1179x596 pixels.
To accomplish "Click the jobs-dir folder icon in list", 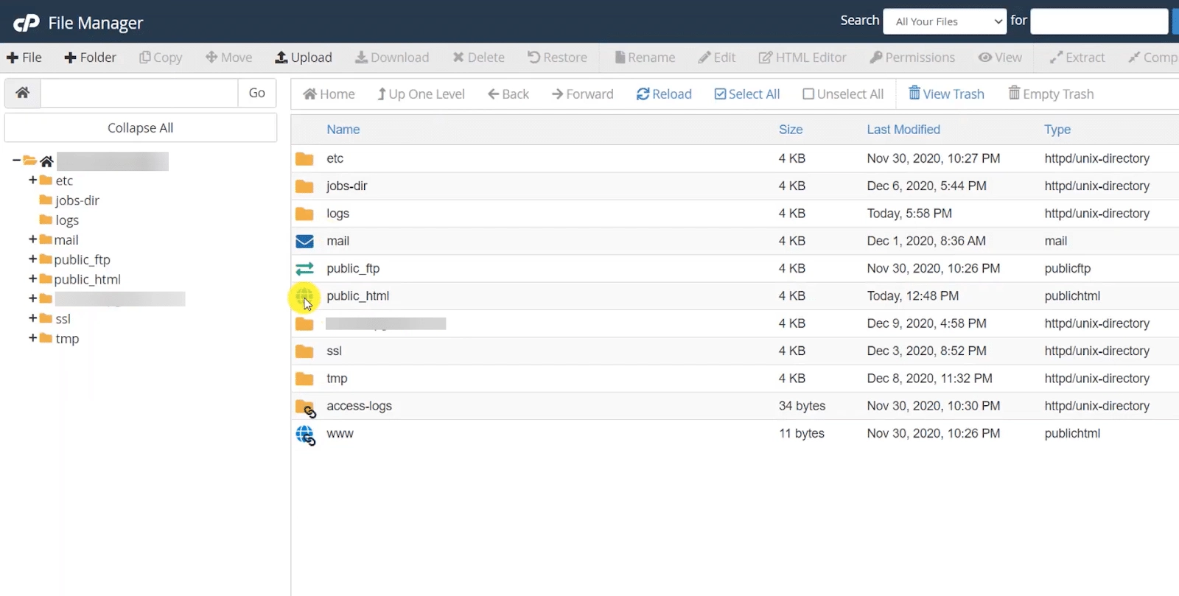I will (304, 186).
